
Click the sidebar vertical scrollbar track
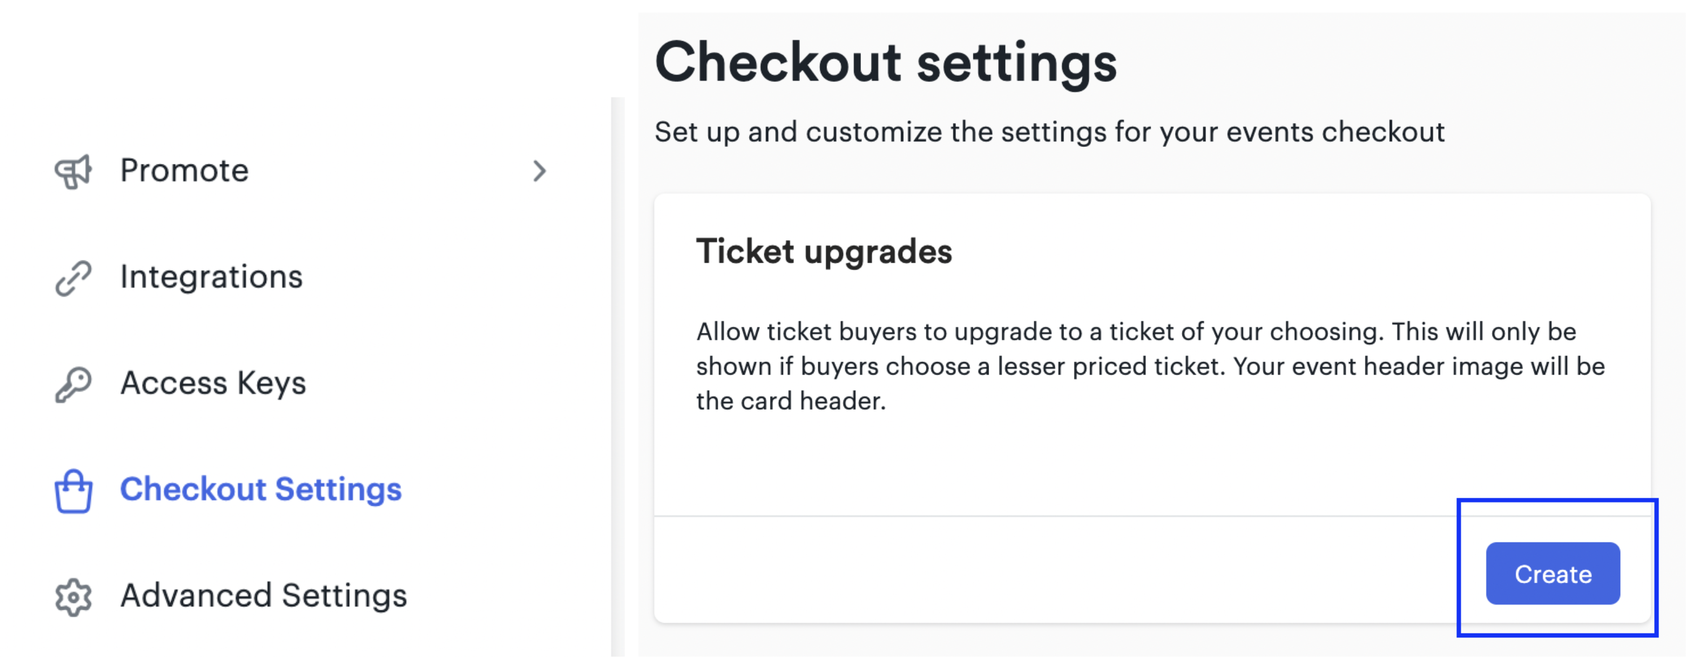(x=617, y=377)
